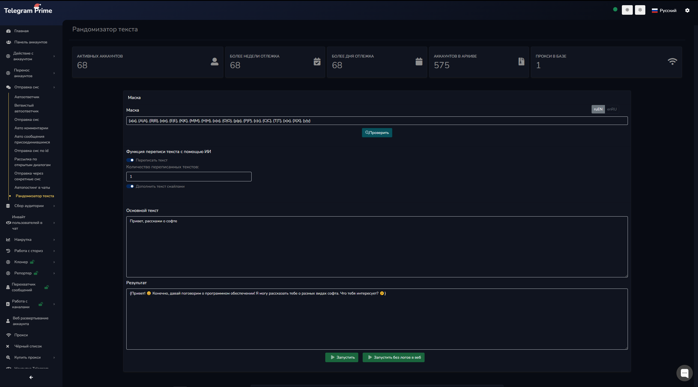Open the live chat bubble icon

click(x=684, y=373)
